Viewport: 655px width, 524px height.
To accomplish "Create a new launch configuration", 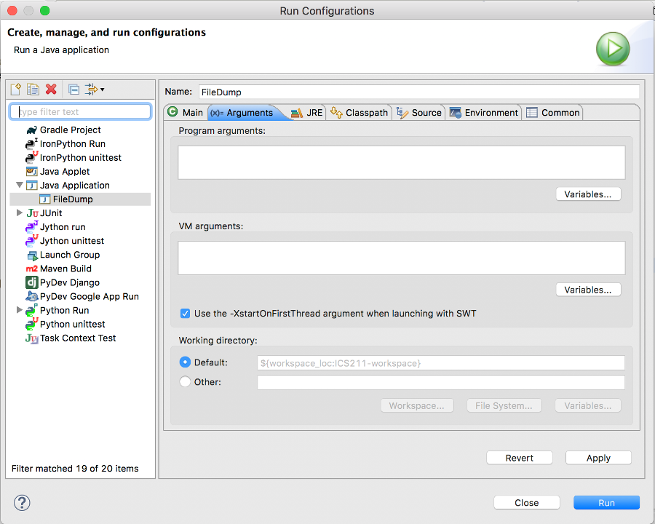I will pos(15,89).
